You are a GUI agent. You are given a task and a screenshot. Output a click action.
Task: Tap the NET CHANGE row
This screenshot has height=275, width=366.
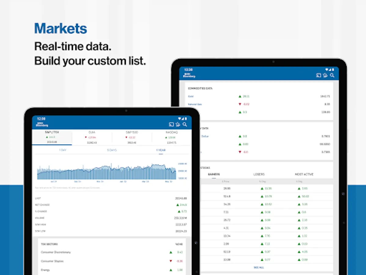tap(111, 205)
